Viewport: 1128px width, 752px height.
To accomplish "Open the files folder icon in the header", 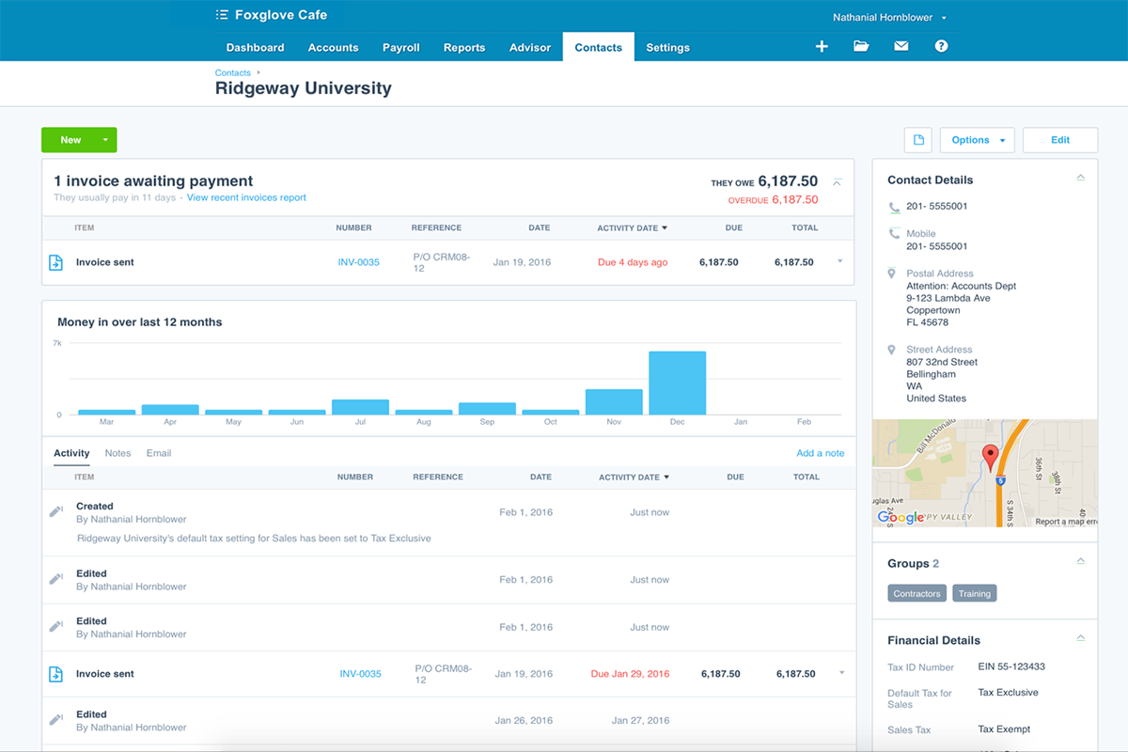I will point(861,45).
